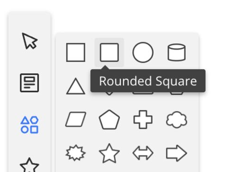This screenshot has height=172, width=237.
Task: Open the star icons tool in sidebar
Action: (x=29, y=165)
